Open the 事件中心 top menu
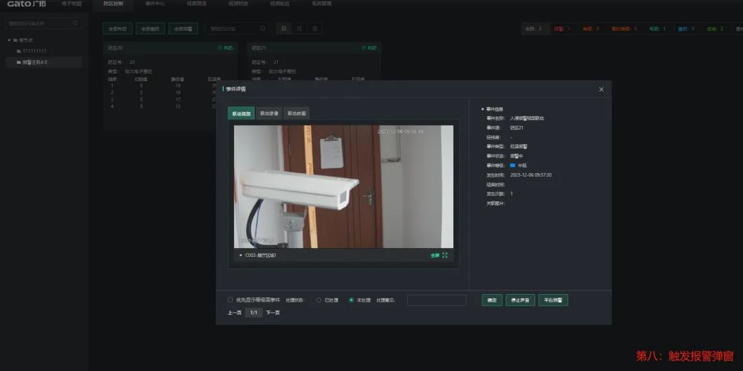The image size is (743, 371). pyautogui.click(x=155, y=4)
